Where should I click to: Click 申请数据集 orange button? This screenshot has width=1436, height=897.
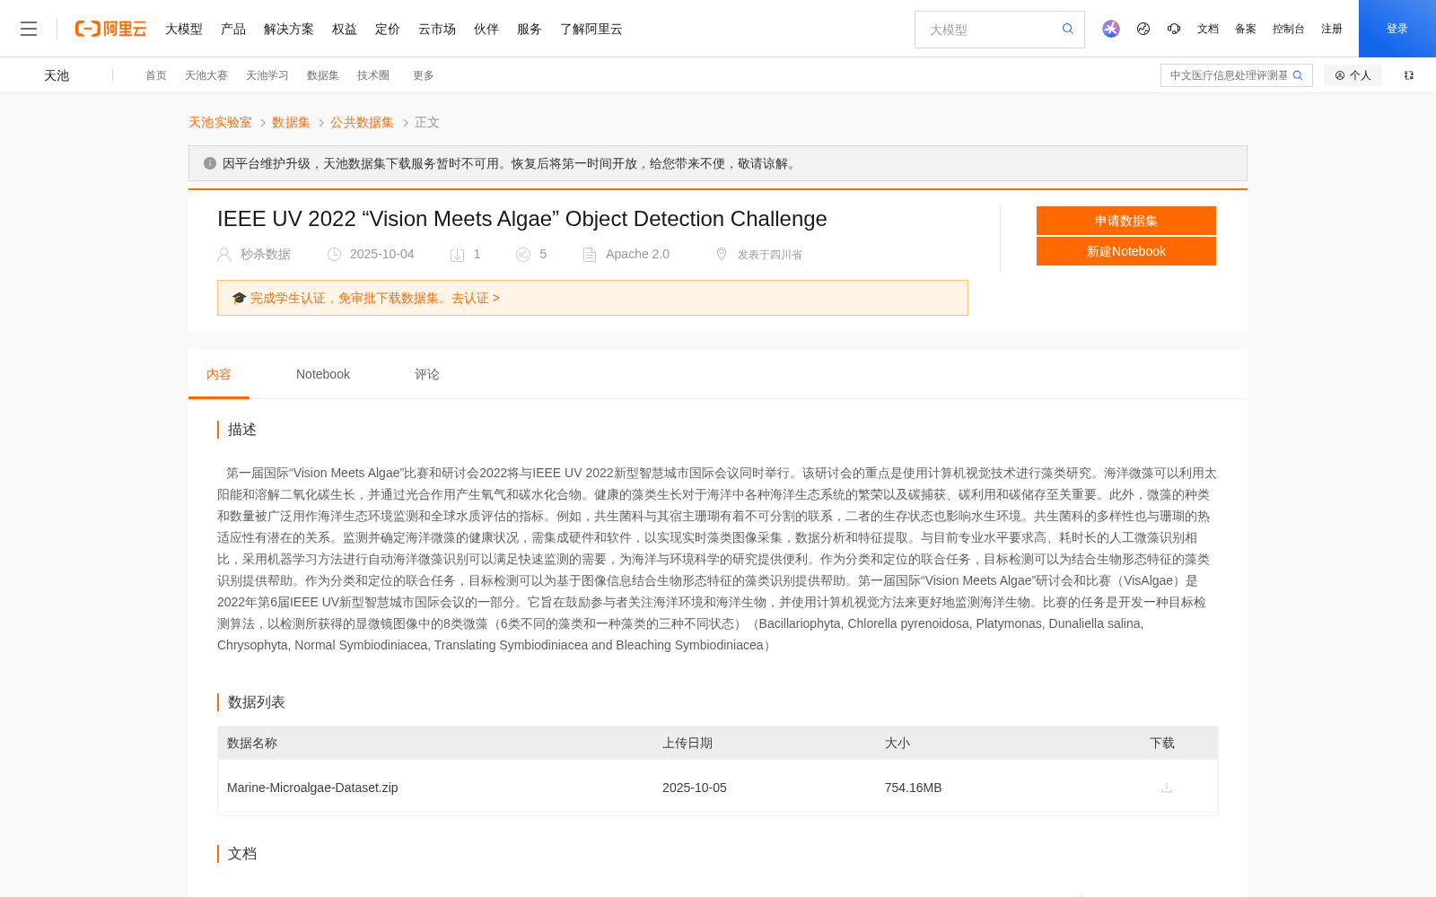1126,221
